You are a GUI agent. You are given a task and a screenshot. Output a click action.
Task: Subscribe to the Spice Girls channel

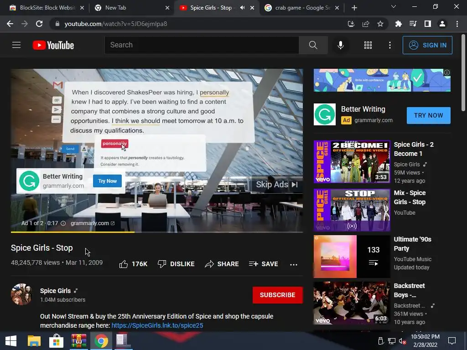pyautogui.click(x=278, y=295)
